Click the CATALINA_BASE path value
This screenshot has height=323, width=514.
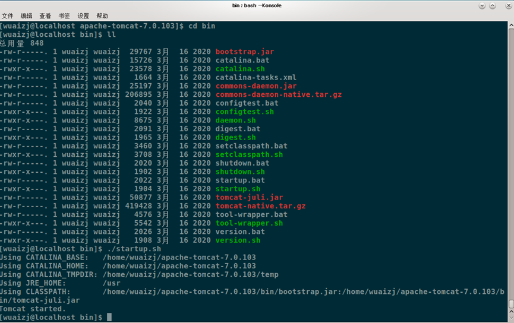click(x=179, y=258)
